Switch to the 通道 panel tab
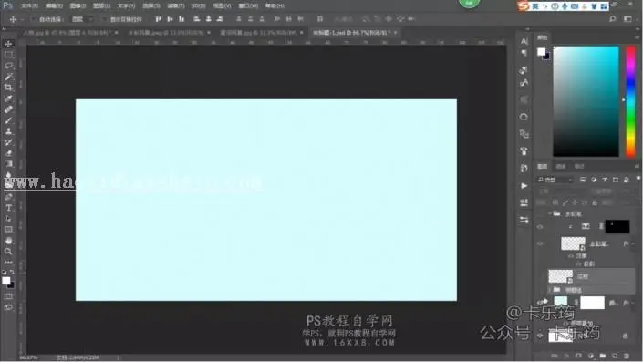The image size is (643, 362). tap(561, 166)
